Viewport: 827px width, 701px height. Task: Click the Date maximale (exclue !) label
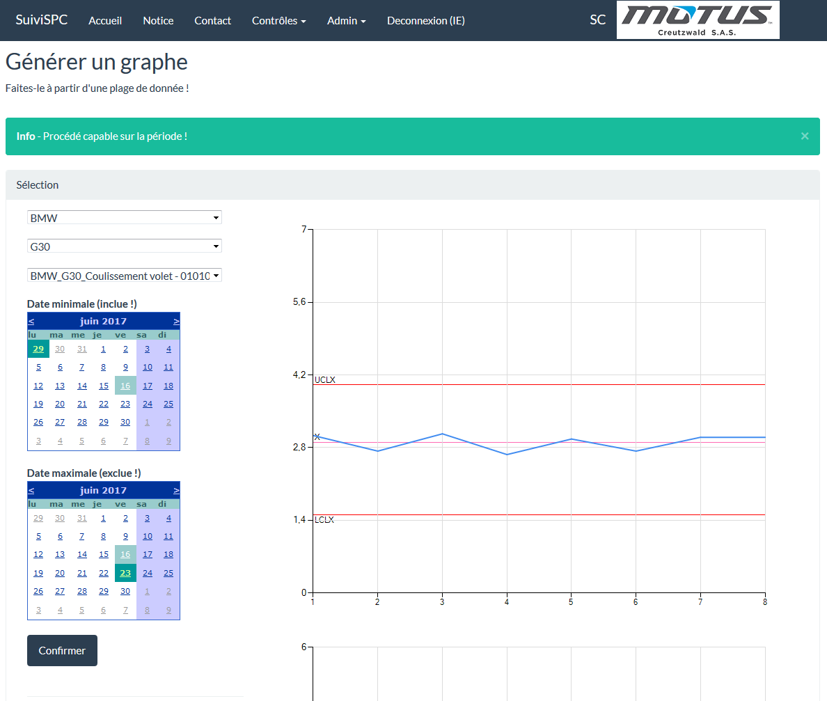coord(84,473)
